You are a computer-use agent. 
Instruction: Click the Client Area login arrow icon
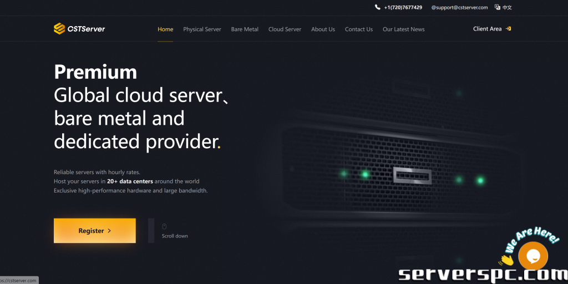pyautogui.click(x=508, y=29)
